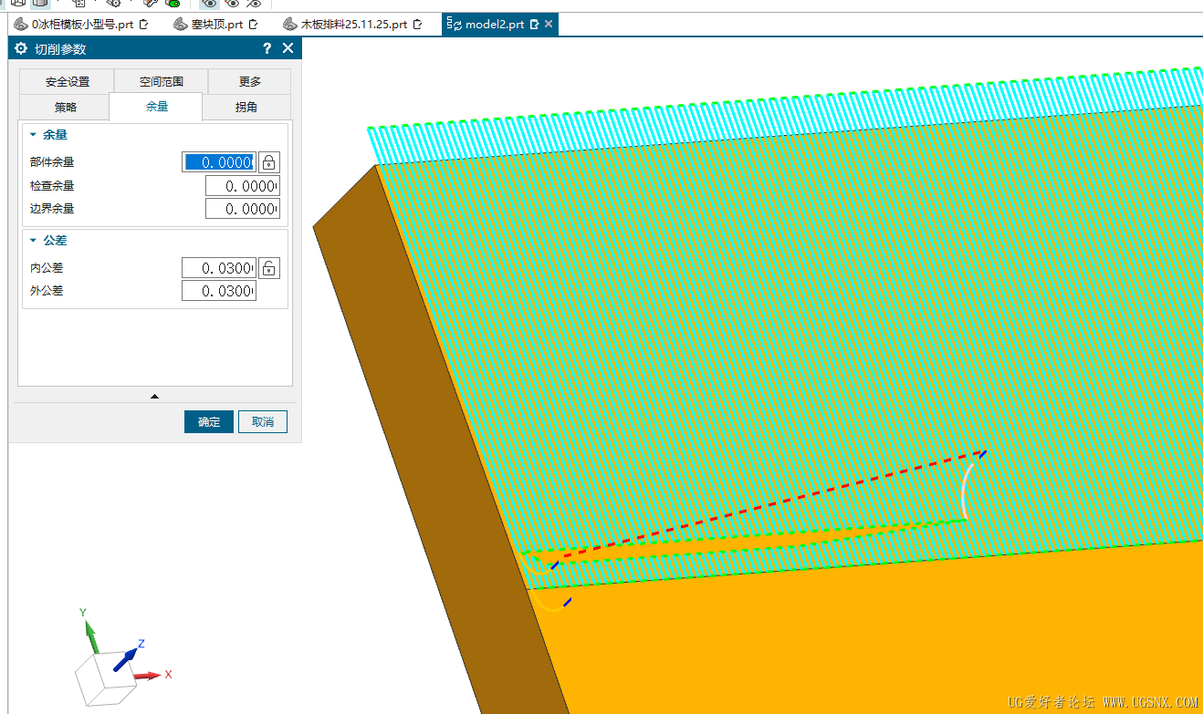Viewport: 1203px width, 714px height.
Task: Collapse the 余量 section
Action: click(x=34, y=135)
